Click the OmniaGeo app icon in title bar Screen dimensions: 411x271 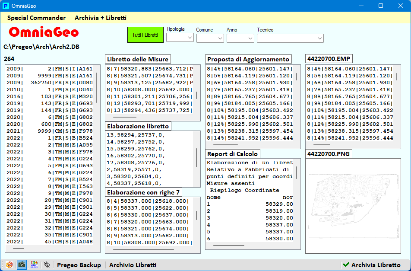(6, 6)
